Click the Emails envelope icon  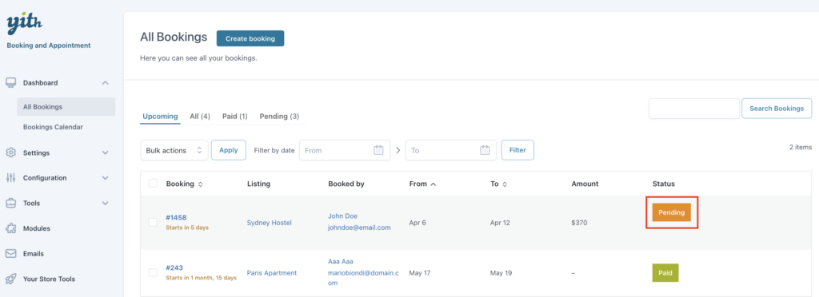click(11, 254)
